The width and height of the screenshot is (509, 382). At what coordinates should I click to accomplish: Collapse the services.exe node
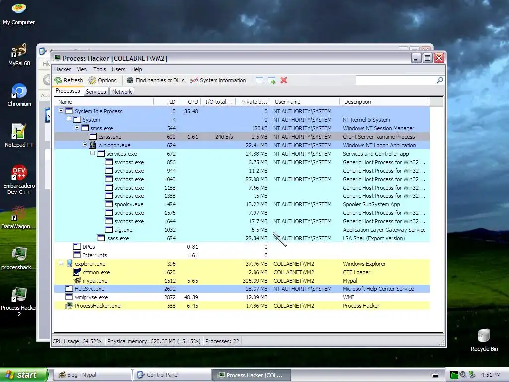pos(92,153)
